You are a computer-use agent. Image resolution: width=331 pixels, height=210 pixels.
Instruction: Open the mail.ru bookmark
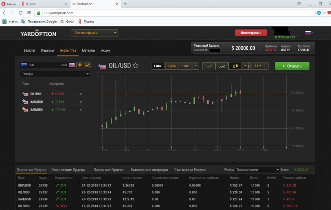[10, 22]
